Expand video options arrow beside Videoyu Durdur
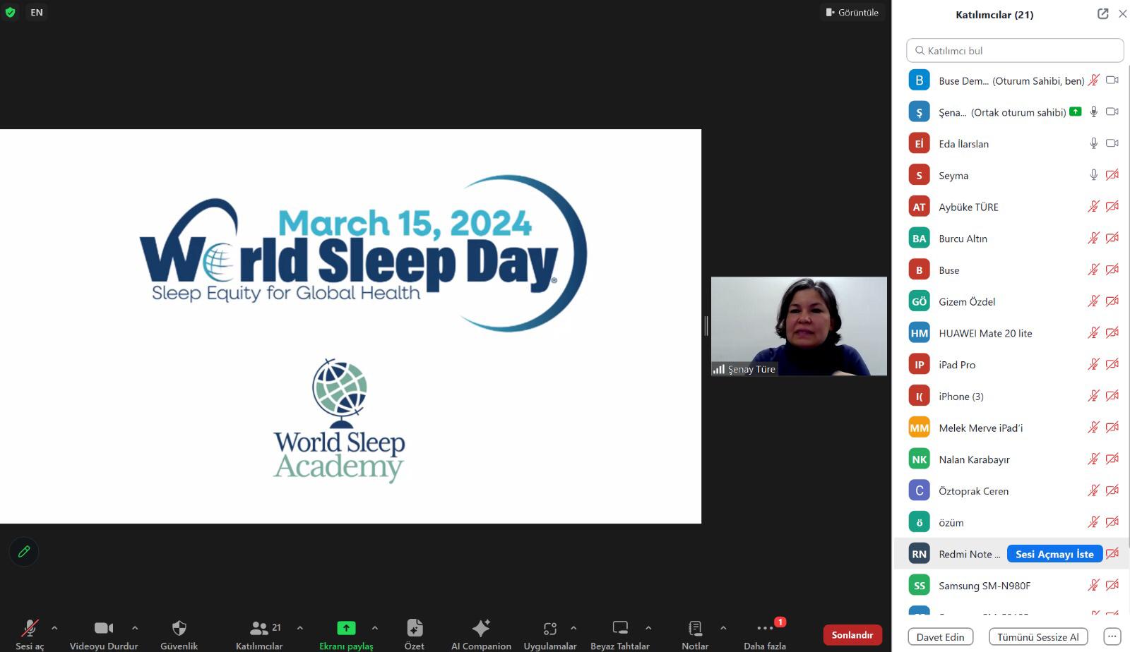The image size is (1130, 652). tap(135, 627)
